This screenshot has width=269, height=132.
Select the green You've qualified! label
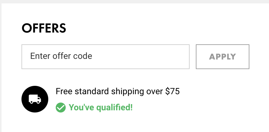click(x=101, y=108)
